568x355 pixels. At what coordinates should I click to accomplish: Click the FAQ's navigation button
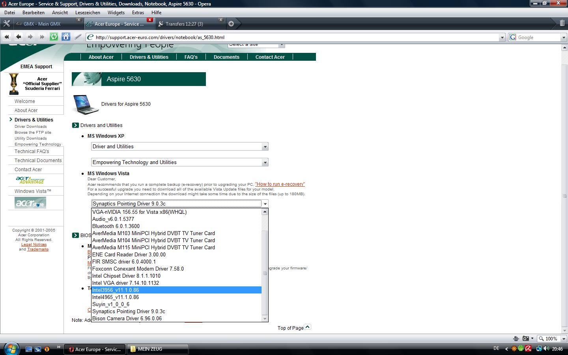pos(191,57)
